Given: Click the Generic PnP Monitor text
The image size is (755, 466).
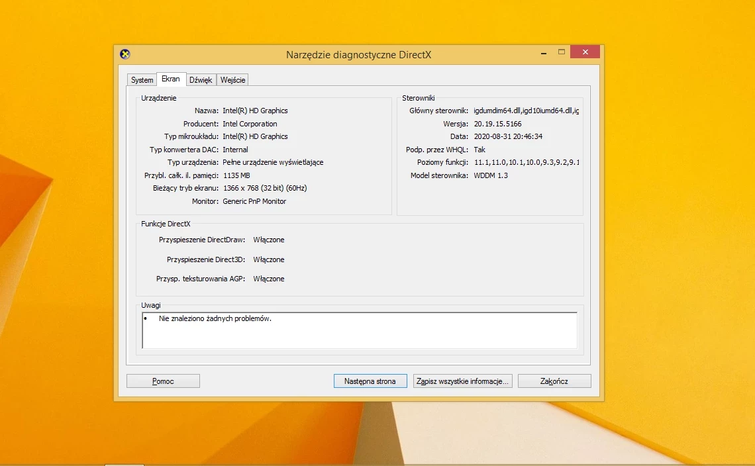Looking at the screenshot, I should pyautogui.click(x=254, y=201).
